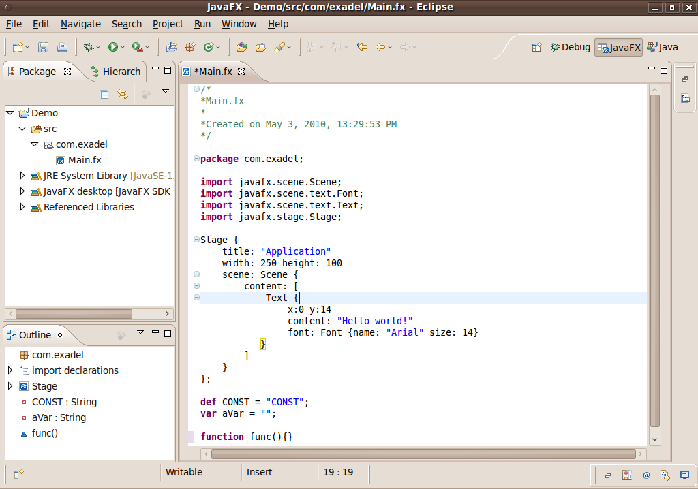Click the editor horizontal scrollbar
698x489 pixels.
pyautogui.click(x=423, y=454)
